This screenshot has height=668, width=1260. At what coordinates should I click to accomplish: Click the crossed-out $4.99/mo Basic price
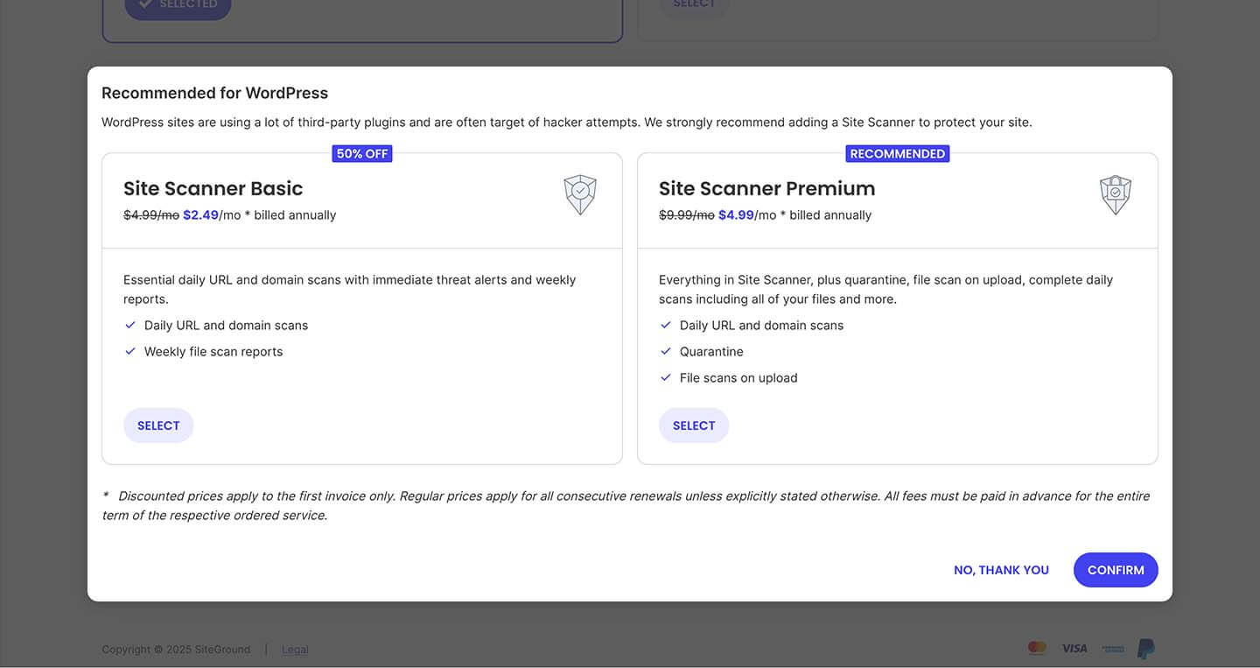point(151,214)
